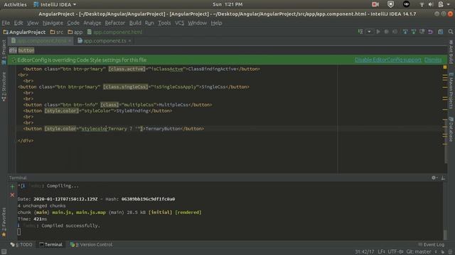Screen dimensions: 455x255
Task: Open the Database sidebar tab
Action: click(451, 129)
